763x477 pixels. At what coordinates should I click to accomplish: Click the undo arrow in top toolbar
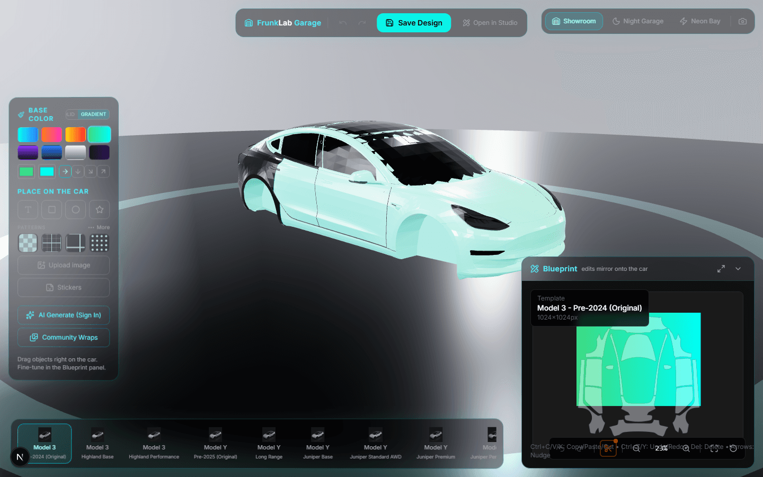coord(343,23)
